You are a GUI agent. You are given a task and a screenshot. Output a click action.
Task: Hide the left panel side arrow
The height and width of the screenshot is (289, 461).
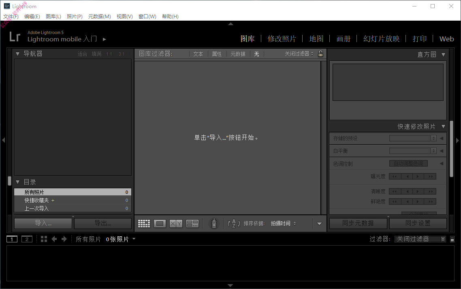pos(4,140)
